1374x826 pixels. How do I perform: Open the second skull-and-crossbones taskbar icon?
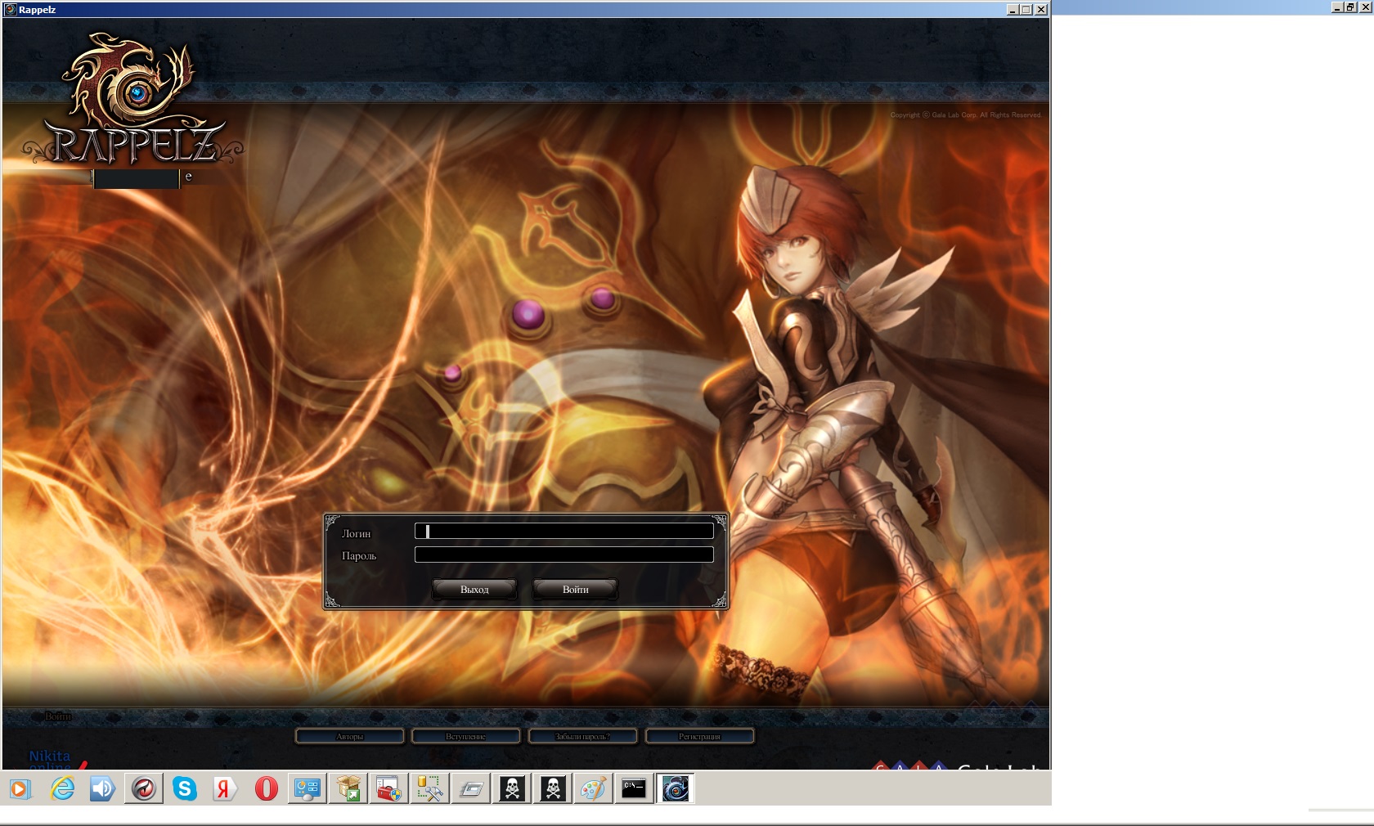[x=553, y=789]
